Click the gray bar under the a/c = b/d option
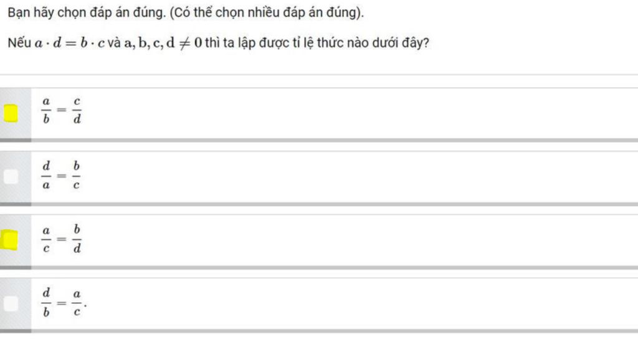This screenshot has height=342, width=638. click(x=319, y=268)
